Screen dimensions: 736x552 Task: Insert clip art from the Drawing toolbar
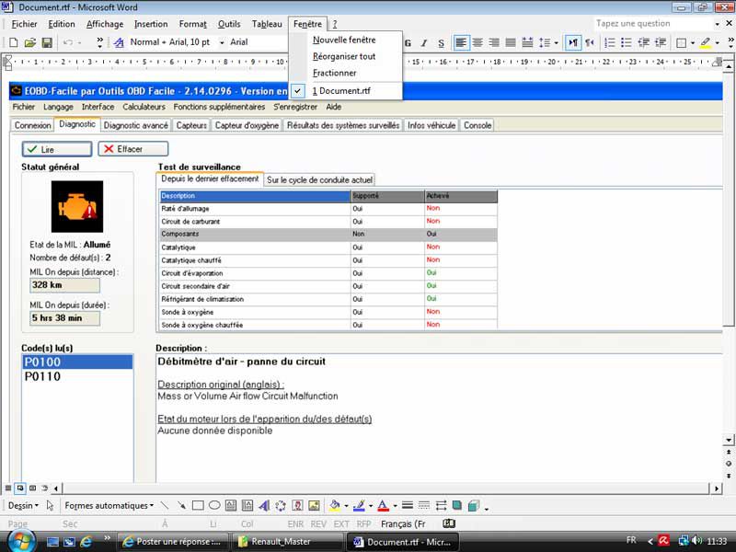297,505
